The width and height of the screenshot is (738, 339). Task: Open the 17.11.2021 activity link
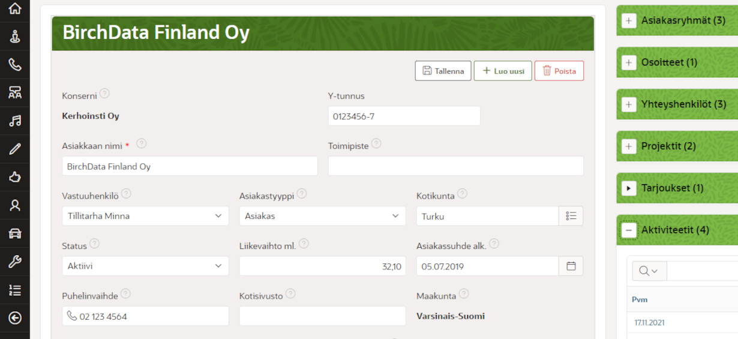[x=649, y=323]
